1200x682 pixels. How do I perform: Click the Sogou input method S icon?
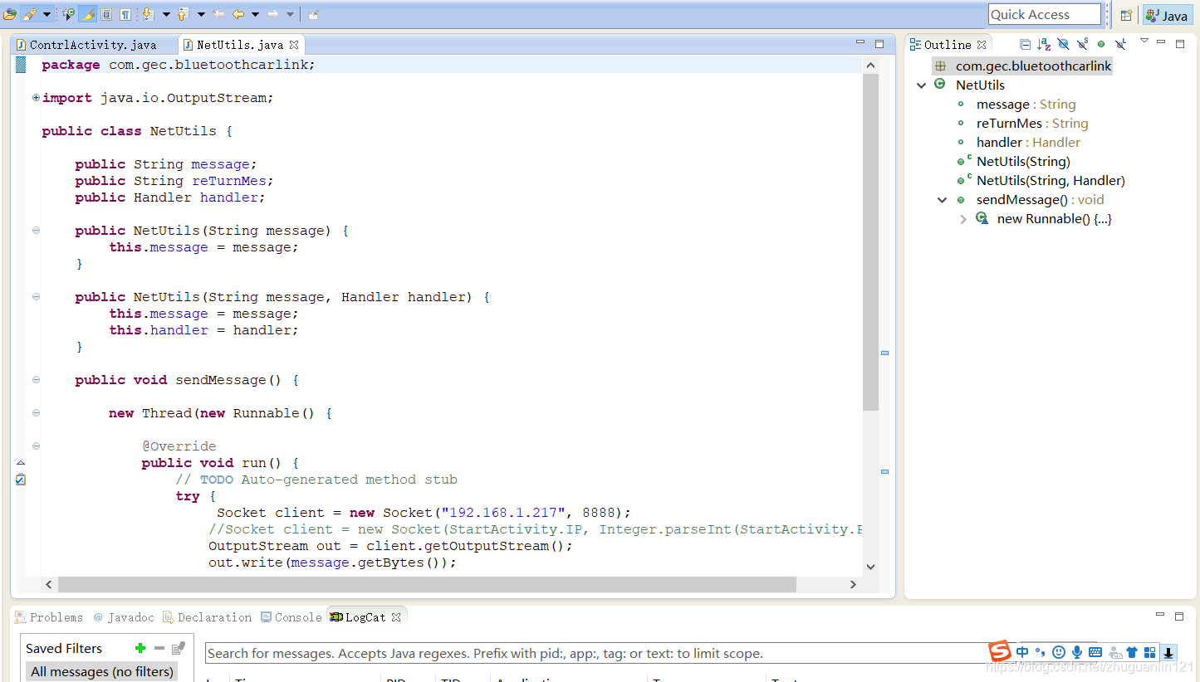[1000, 651]
